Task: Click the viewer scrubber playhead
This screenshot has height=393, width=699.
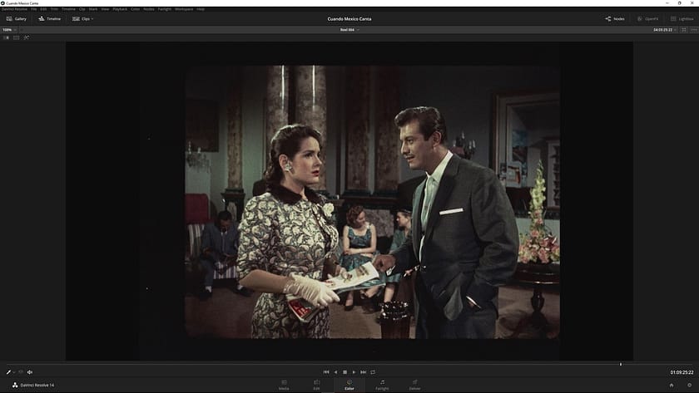Action: pyautogui.click(x=621, y=364)
